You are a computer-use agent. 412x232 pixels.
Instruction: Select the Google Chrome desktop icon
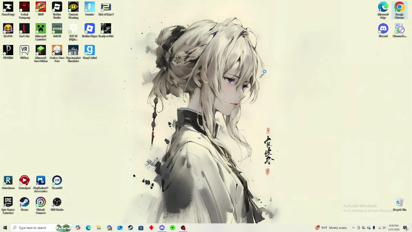[399, 10]
